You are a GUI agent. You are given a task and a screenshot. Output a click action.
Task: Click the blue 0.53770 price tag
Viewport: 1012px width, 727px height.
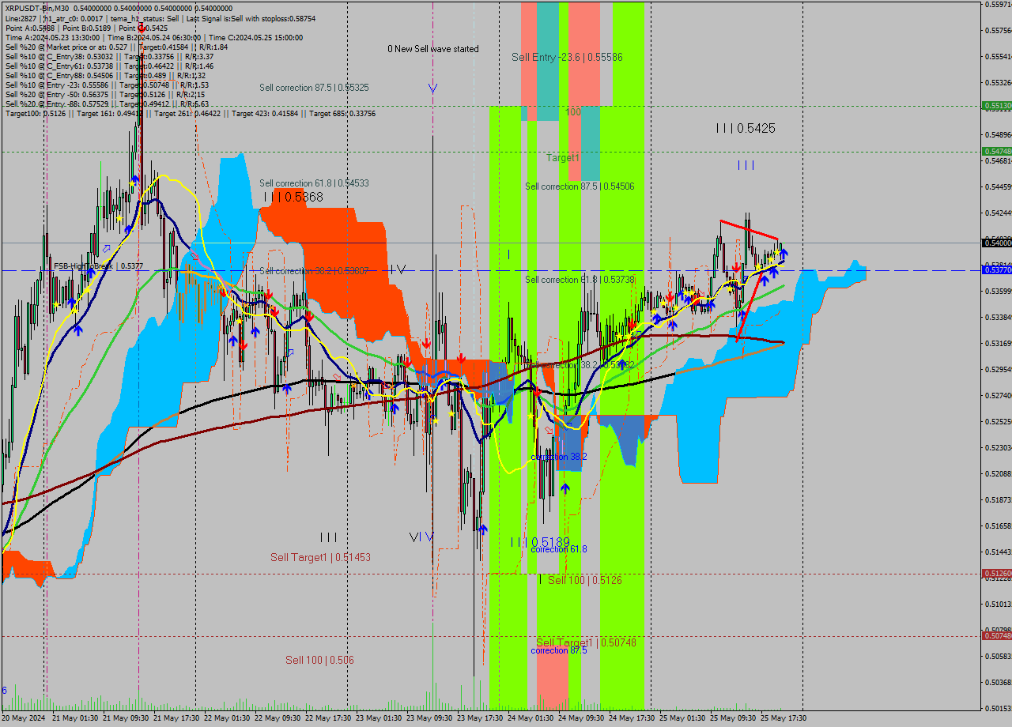click(x=996, y=270)
